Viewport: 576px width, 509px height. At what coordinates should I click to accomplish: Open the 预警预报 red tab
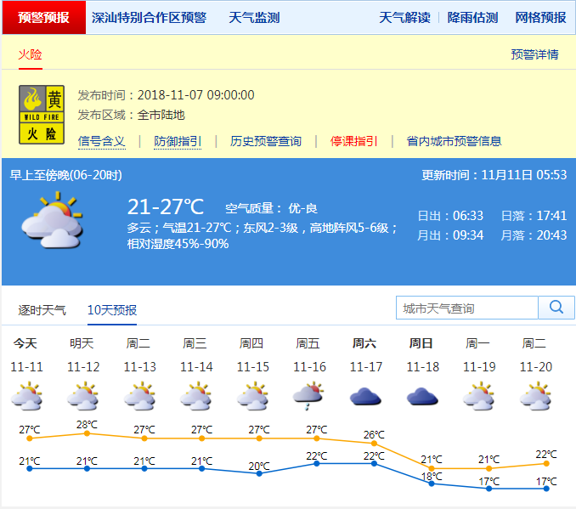pyautogui.click(x=43, y=18)
